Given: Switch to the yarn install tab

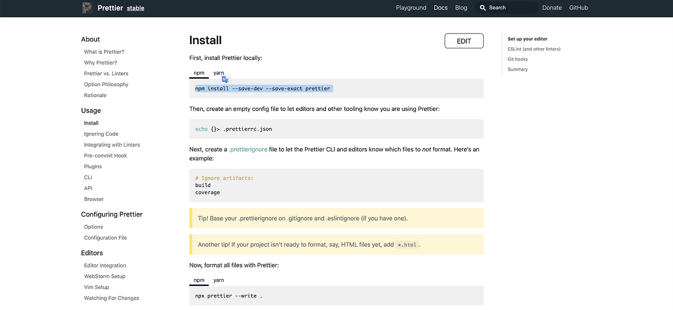Looking at the screenshot, I should pyautogui.click(x=219, y=73).
